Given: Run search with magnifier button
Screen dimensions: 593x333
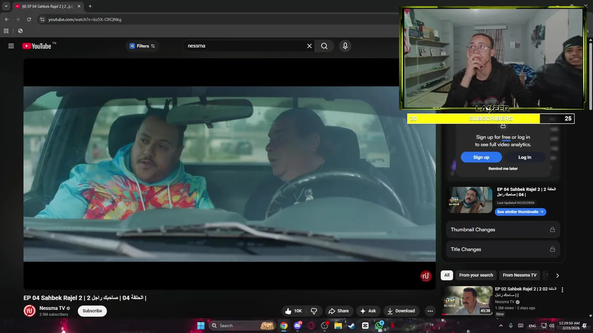Looking at the screenshot, I should [324, 46].
